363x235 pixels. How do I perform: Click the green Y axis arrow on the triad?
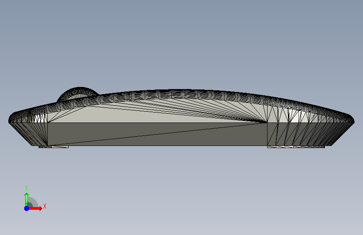(x=27, y=199)
